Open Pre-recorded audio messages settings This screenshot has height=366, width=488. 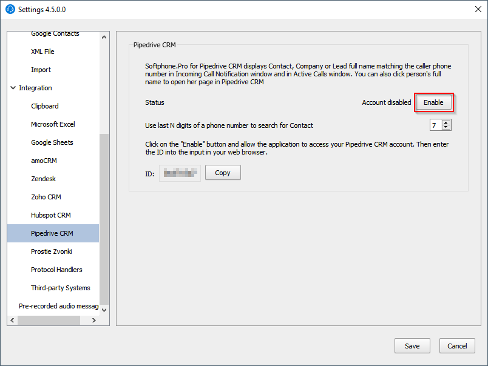click(57, 306)
